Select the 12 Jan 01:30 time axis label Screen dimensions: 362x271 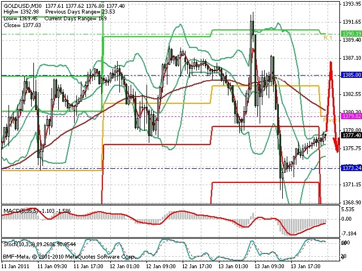coord(124,266)
